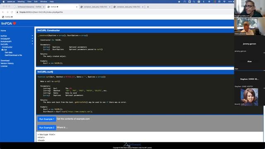The height and width of the screenshot is (149, 265).
Task: Run Example 2 button
Action: 47,127
